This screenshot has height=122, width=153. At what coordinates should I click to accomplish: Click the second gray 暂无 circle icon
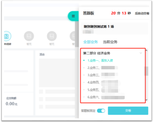click(x=52, y=36)
